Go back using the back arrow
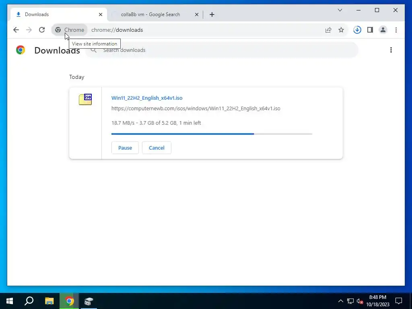The image size is (412, 309). click(16, 30)
